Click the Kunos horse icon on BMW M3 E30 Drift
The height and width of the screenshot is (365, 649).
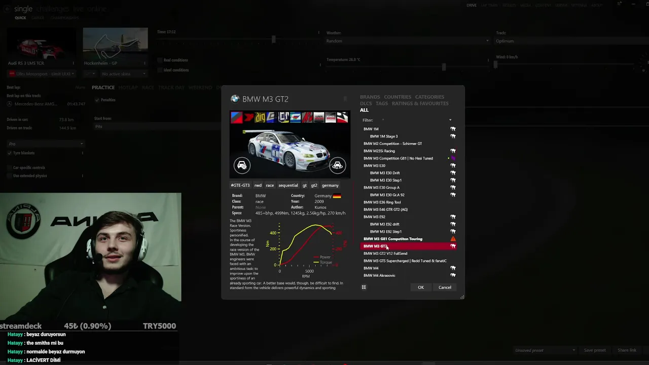coord(453,173)
